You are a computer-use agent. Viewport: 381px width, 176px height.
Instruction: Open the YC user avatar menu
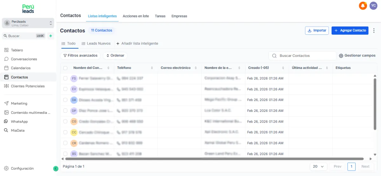(373, 6)
